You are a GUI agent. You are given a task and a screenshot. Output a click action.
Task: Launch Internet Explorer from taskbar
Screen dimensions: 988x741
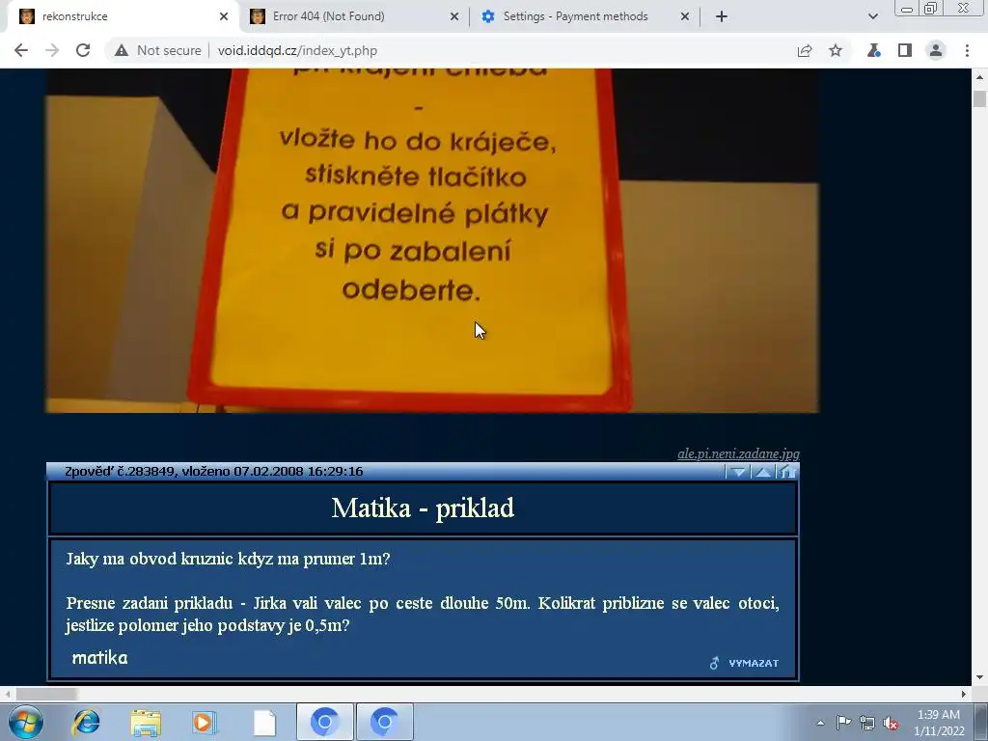[86, 722]
